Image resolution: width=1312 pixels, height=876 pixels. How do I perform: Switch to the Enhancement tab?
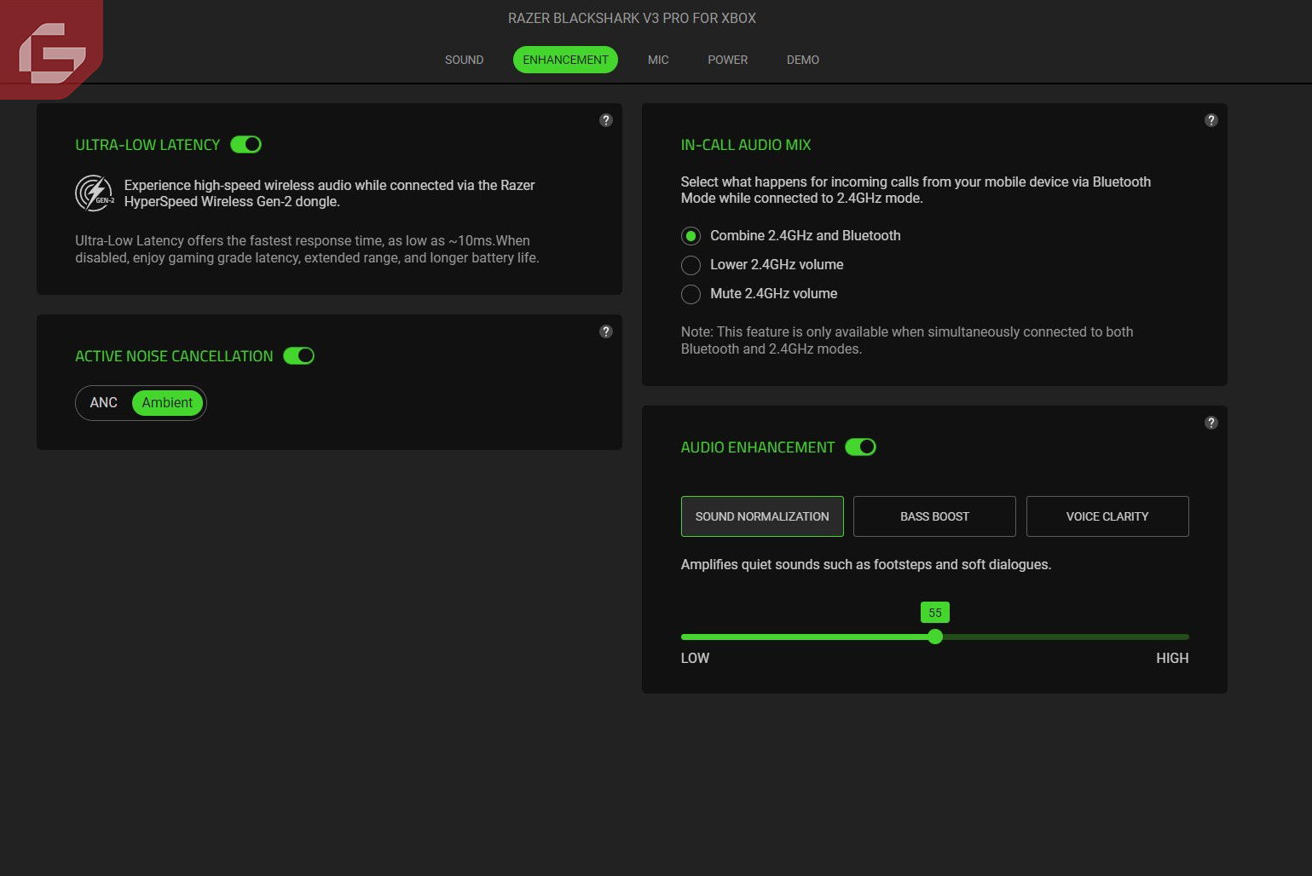(565, 60)
